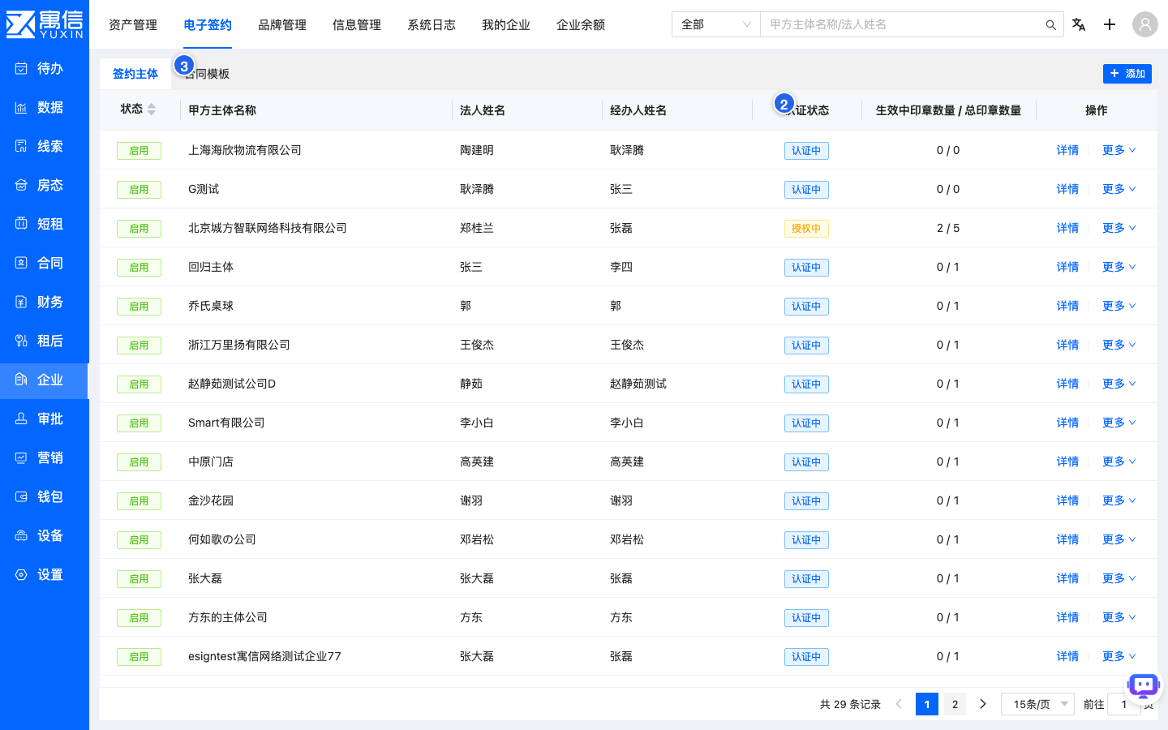This screenshot has width=1168, height=730.
Task: Open the chatbot assistant icon
Action: [x=1144, y=686]
